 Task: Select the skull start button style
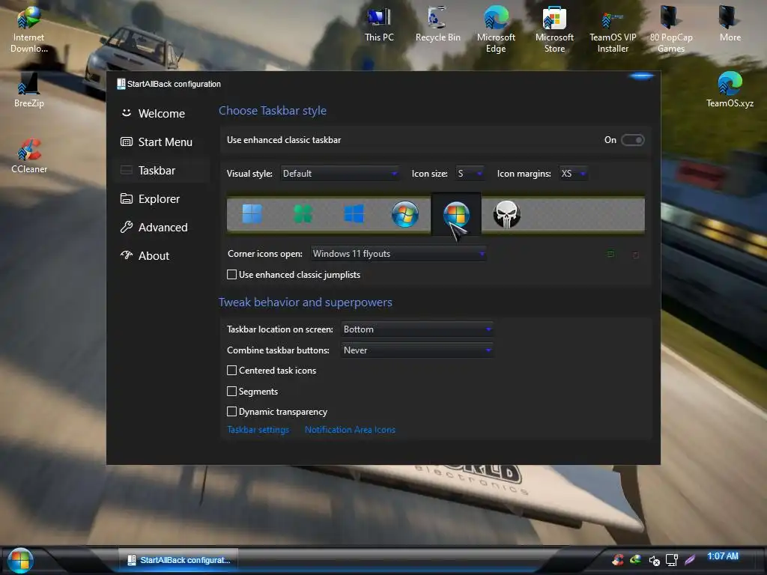coord(506,214)
